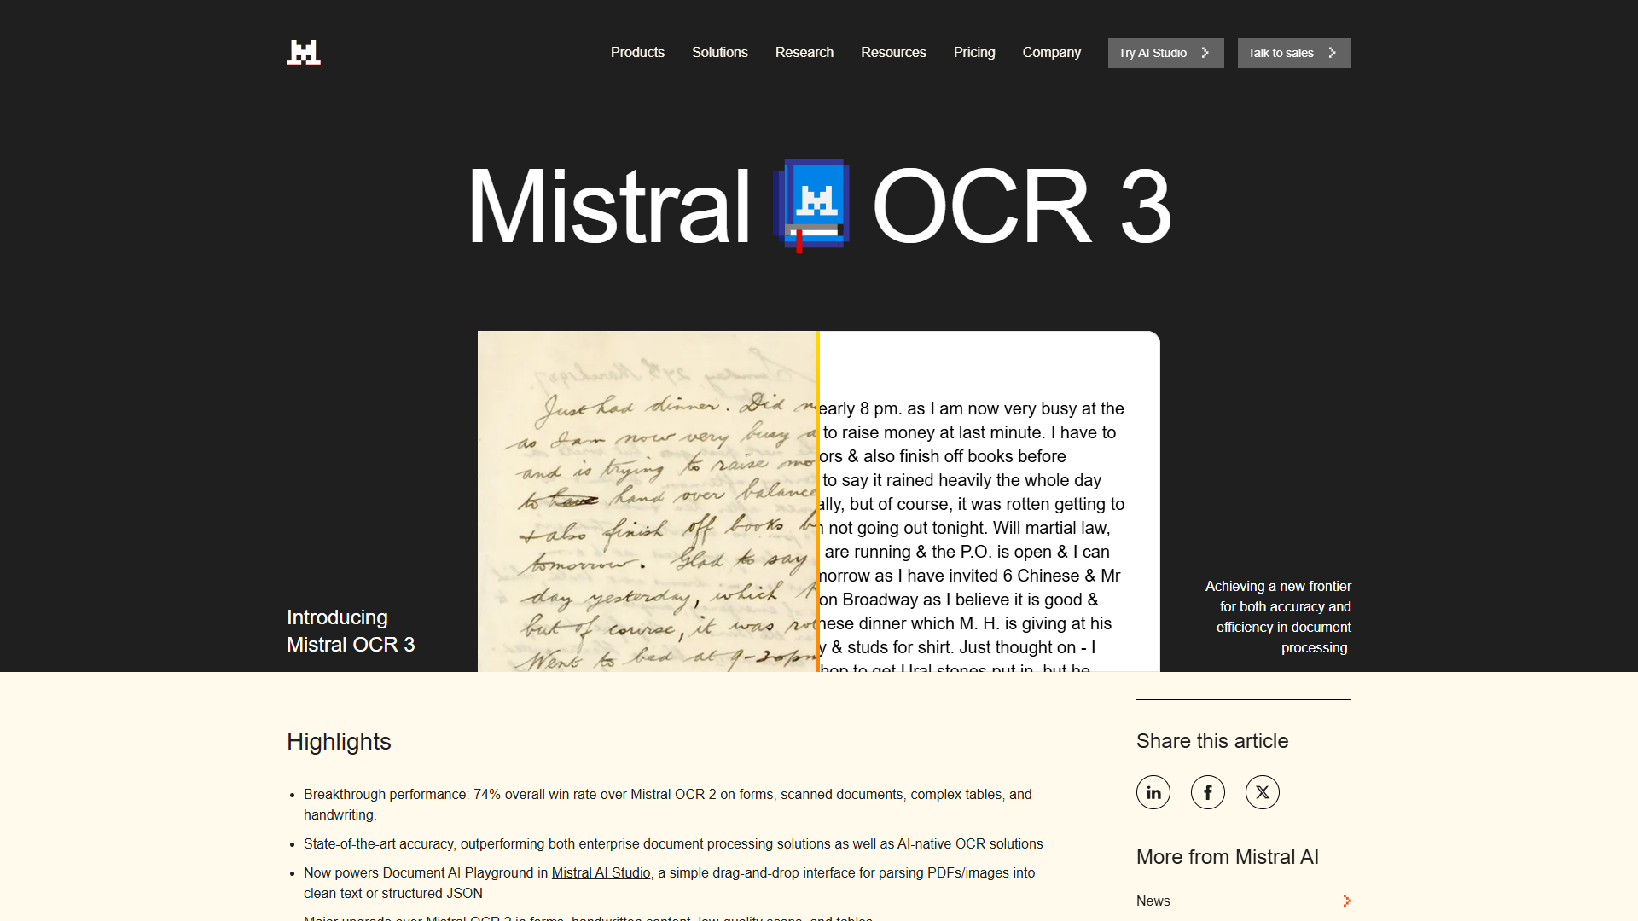Click the orange arrow next to News
1638x921 pixels.
click(x=1346, y=901)
